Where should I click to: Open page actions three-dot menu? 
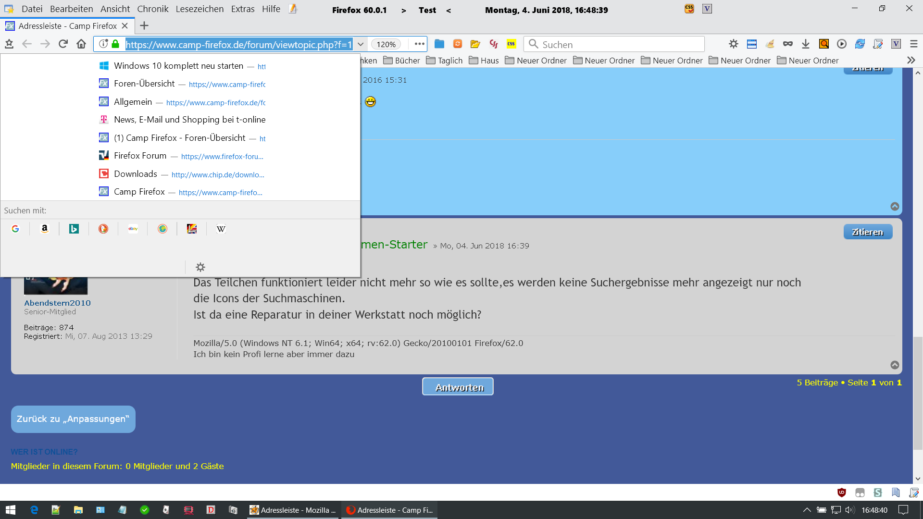[x=419, y=44]
